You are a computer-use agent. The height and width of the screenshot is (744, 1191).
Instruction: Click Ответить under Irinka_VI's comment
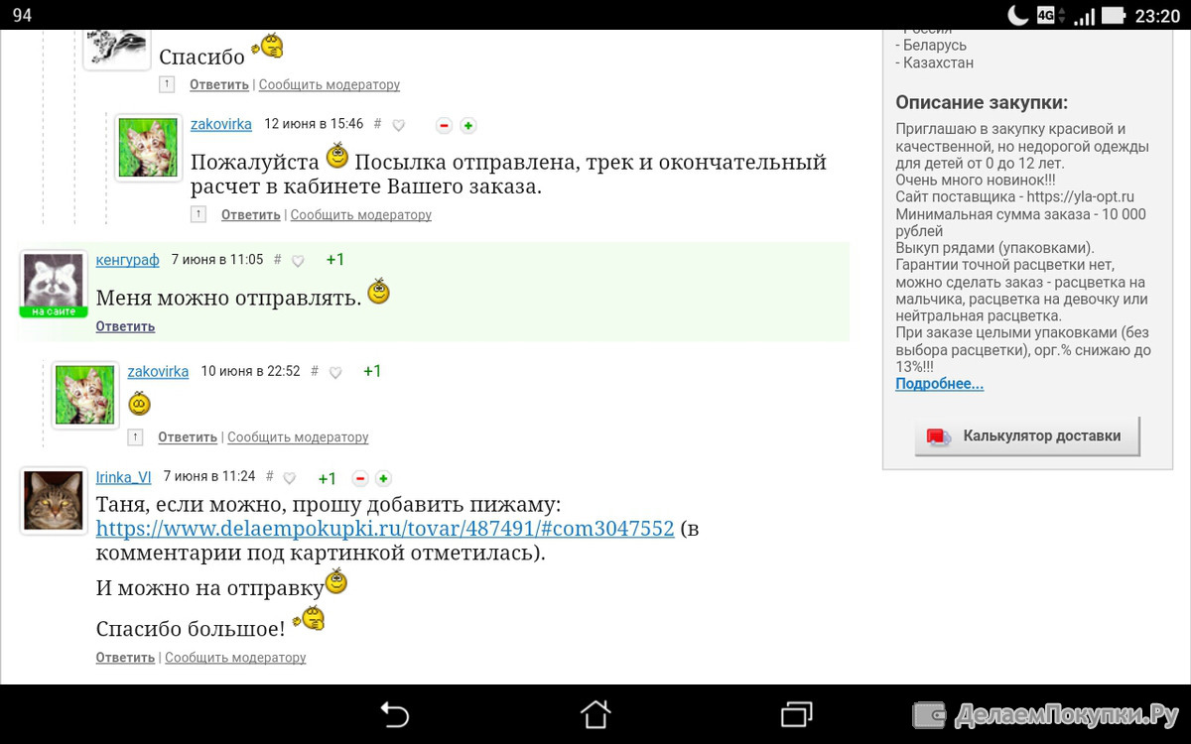coord(125,658)
